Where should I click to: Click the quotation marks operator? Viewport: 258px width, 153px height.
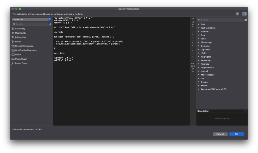pos(193,18)
